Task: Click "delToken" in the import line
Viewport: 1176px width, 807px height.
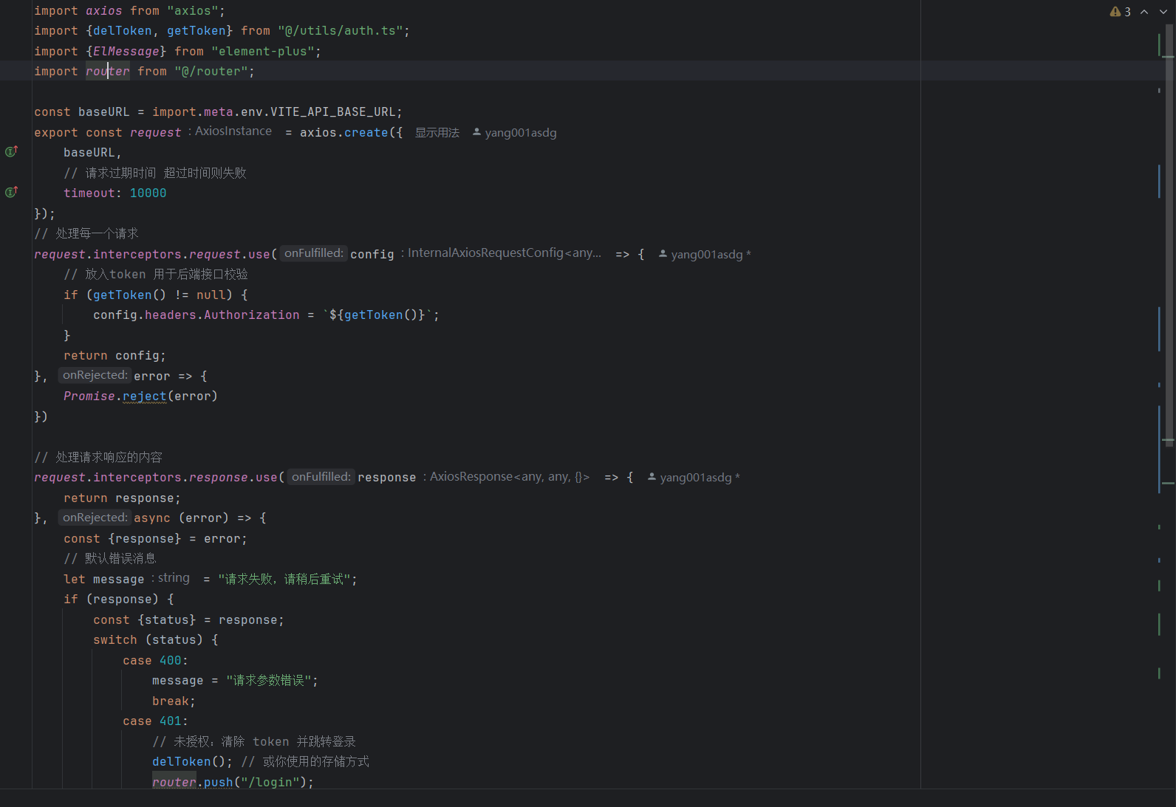Action: coord(122,31)
